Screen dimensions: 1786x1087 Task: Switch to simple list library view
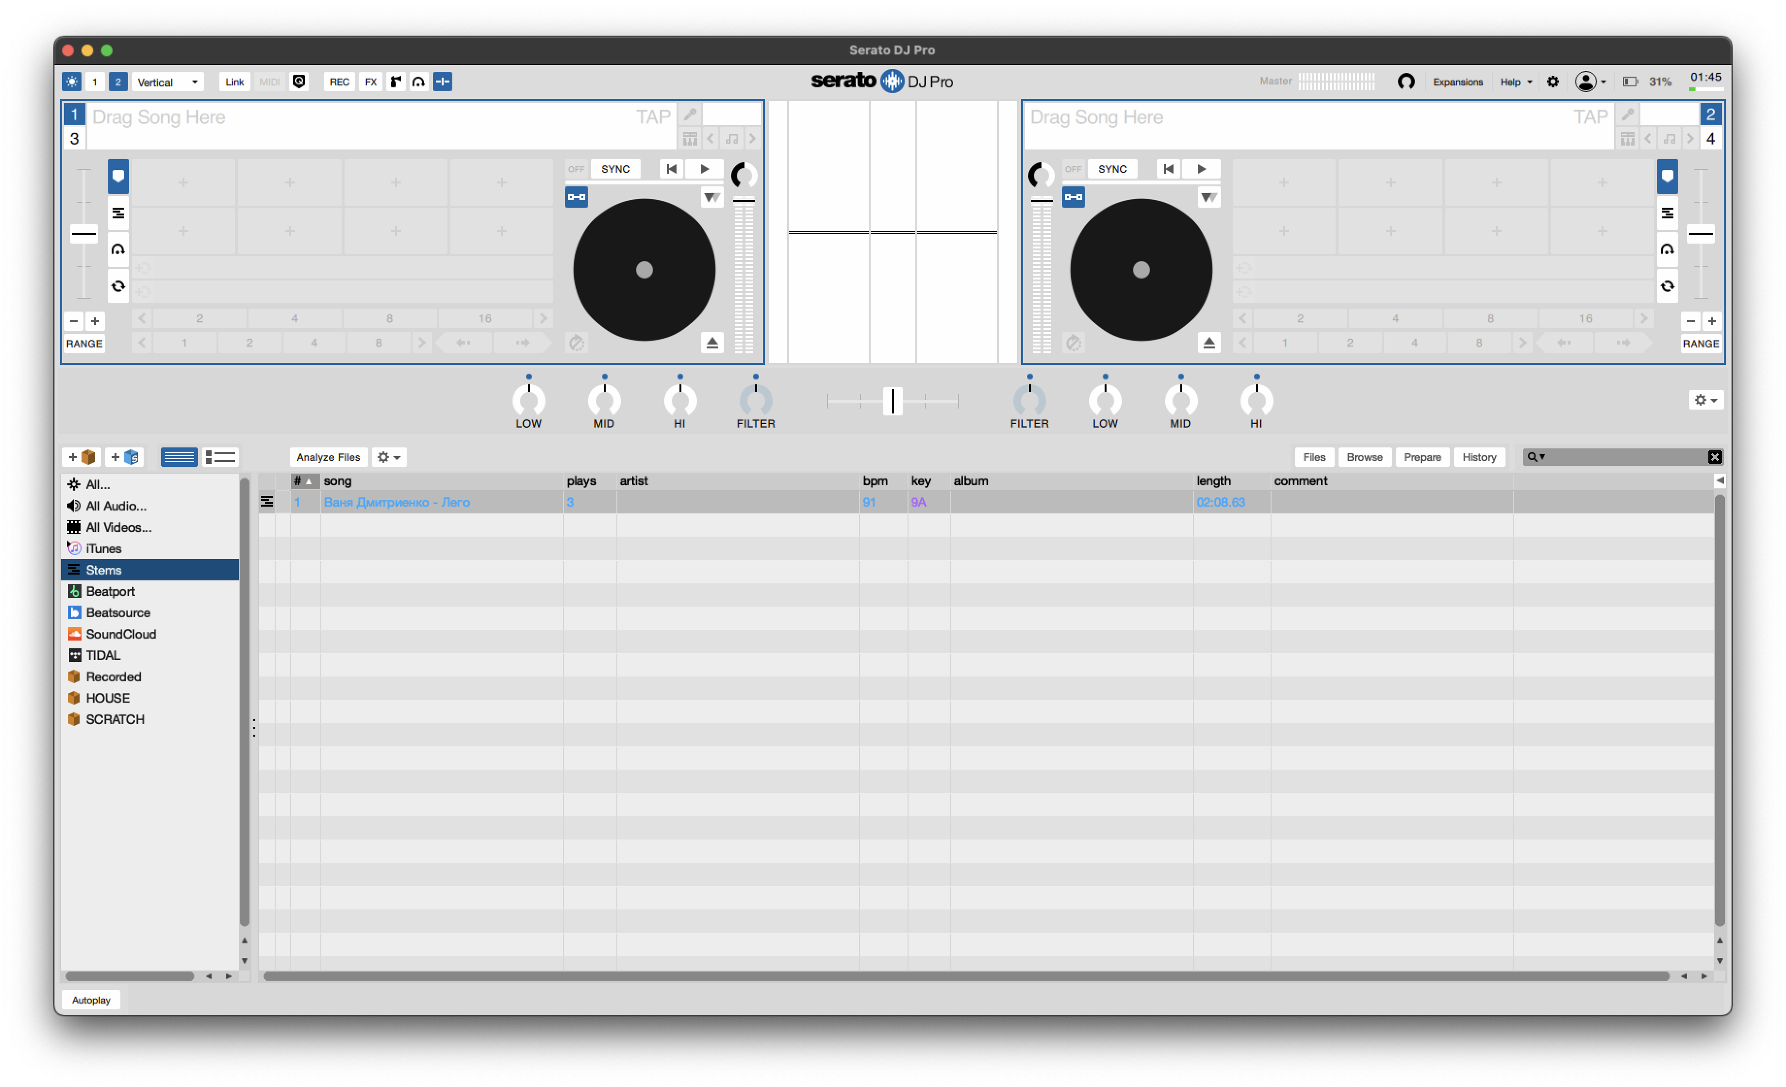click(x=179, y=457)
